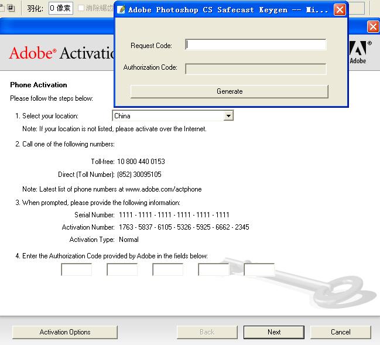This screenshot has width=380, height=345.
Task: Click the direct number (852) 30095105
Action: 139,175
